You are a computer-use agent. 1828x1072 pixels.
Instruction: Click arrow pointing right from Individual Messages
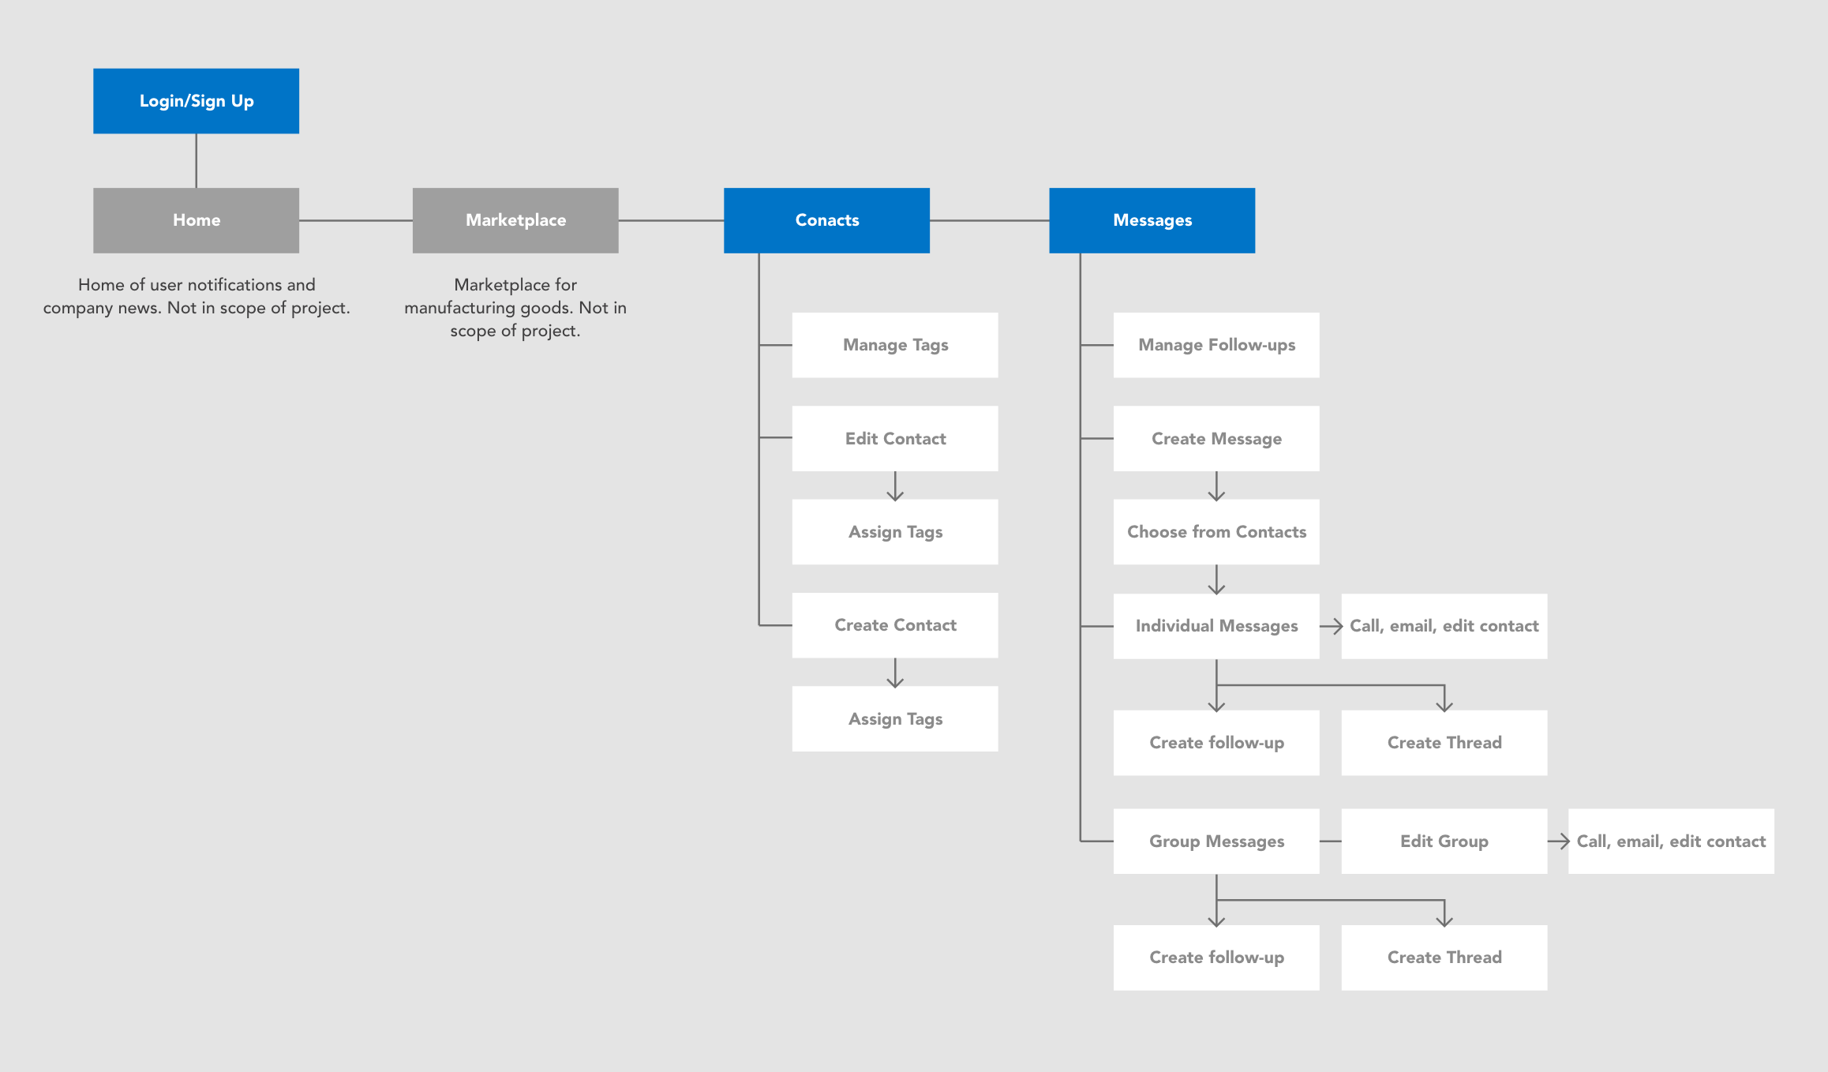tap(1332, 626)
